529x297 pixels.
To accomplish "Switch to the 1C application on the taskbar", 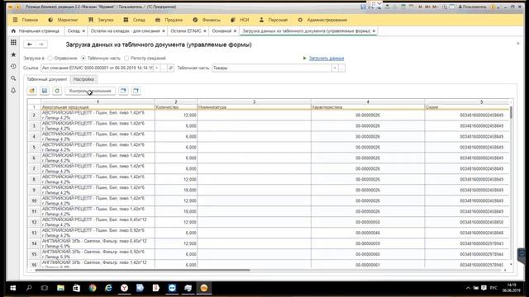I will pyautogui.click(x=204, y=288).
